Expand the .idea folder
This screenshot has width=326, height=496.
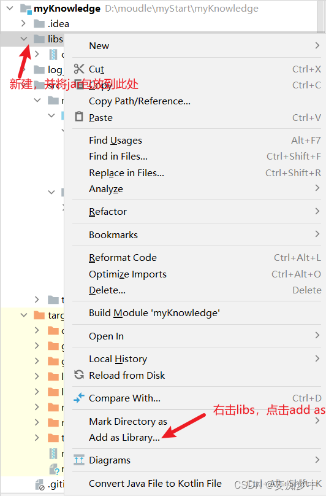click(x=23, y=23)
